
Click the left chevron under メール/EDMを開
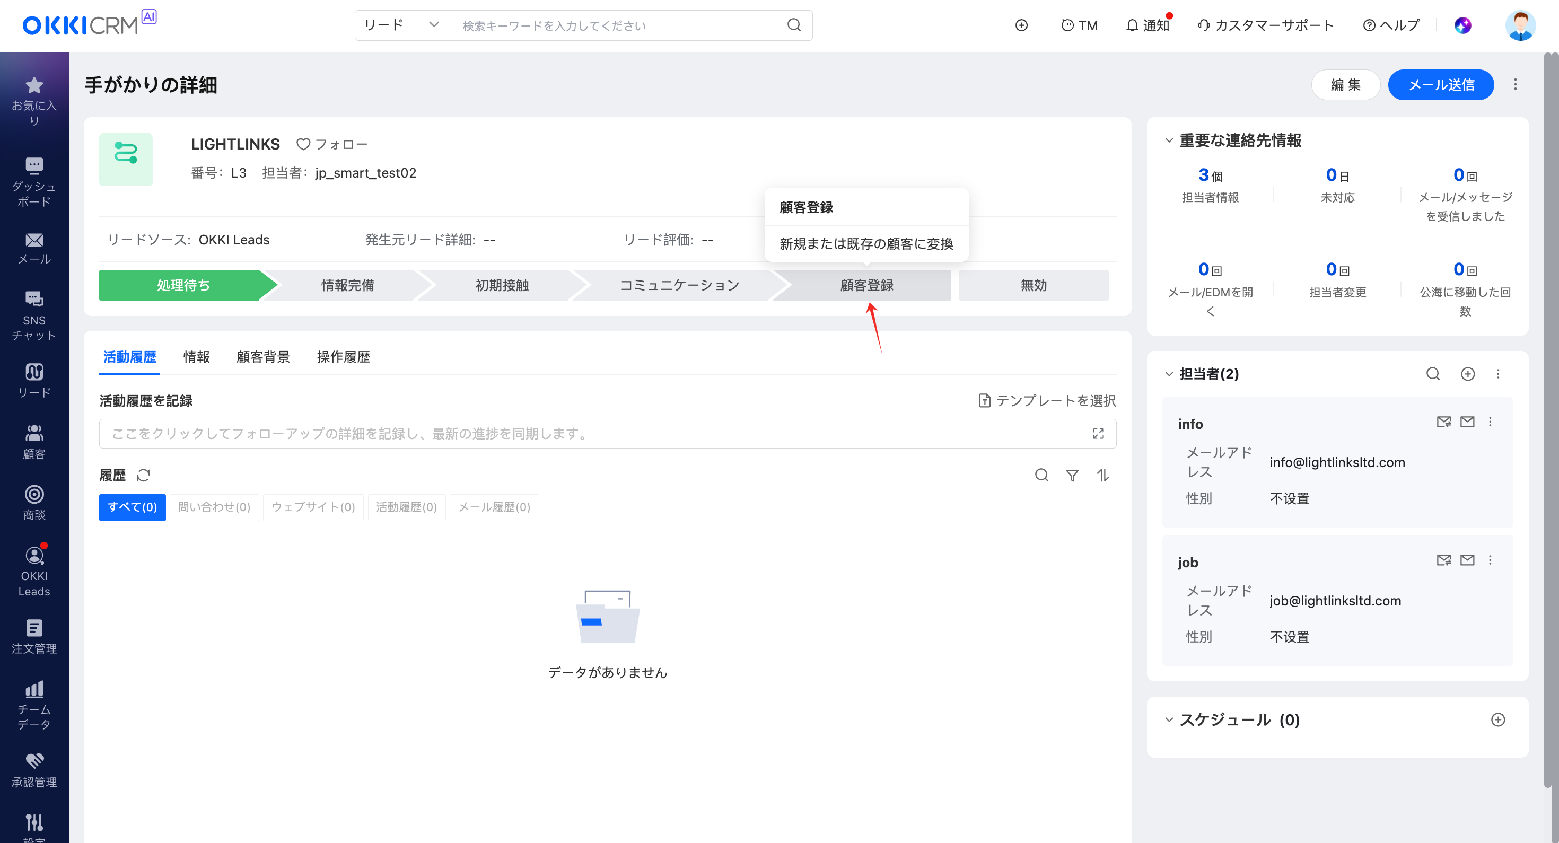point(1210,311)
